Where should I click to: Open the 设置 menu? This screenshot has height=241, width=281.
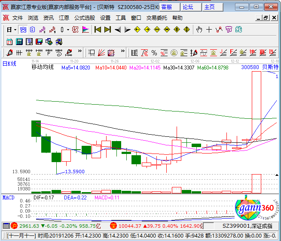pos(105,18)
